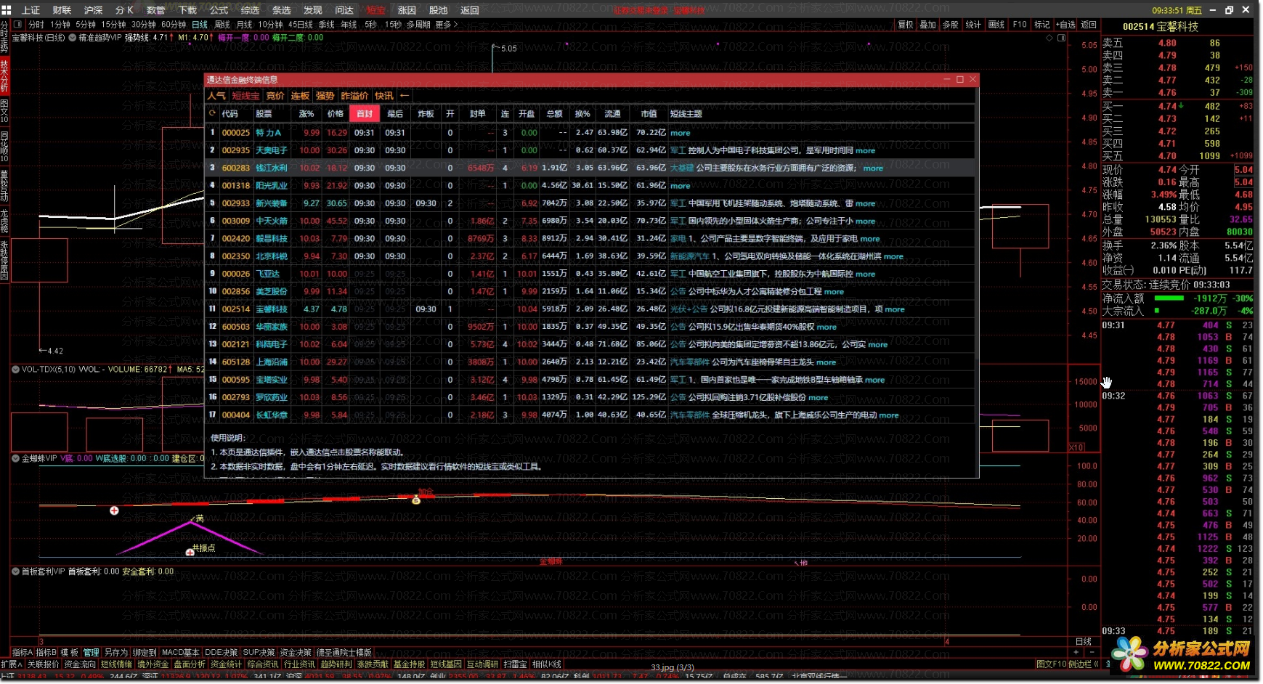Switch popup to the 人气 tab

[x=216, y=96]
